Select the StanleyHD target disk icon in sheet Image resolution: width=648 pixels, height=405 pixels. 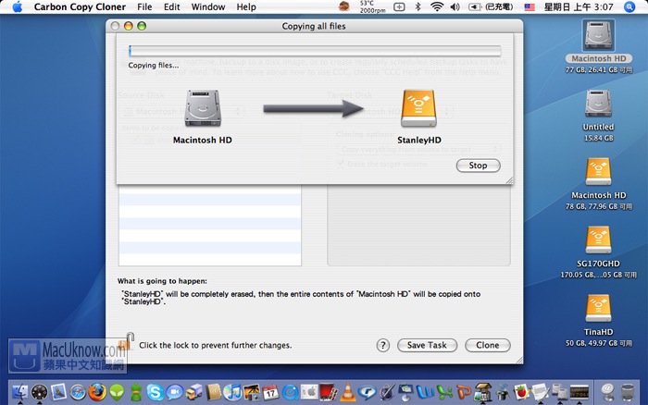pos(418,108)
